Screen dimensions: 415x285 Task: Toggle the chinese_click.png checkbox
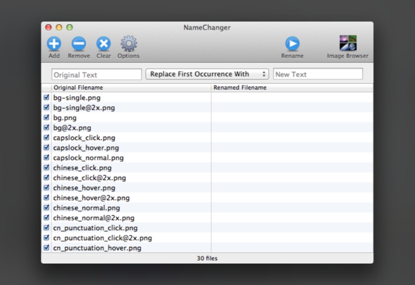pos(46,168)
